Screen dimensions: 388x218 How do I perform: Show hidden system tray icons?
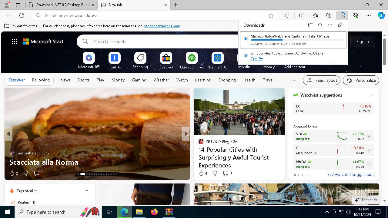(327, 212)
